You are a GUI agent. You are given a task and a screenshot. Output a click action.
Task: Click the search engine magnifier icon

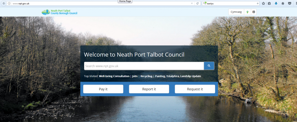205,3
